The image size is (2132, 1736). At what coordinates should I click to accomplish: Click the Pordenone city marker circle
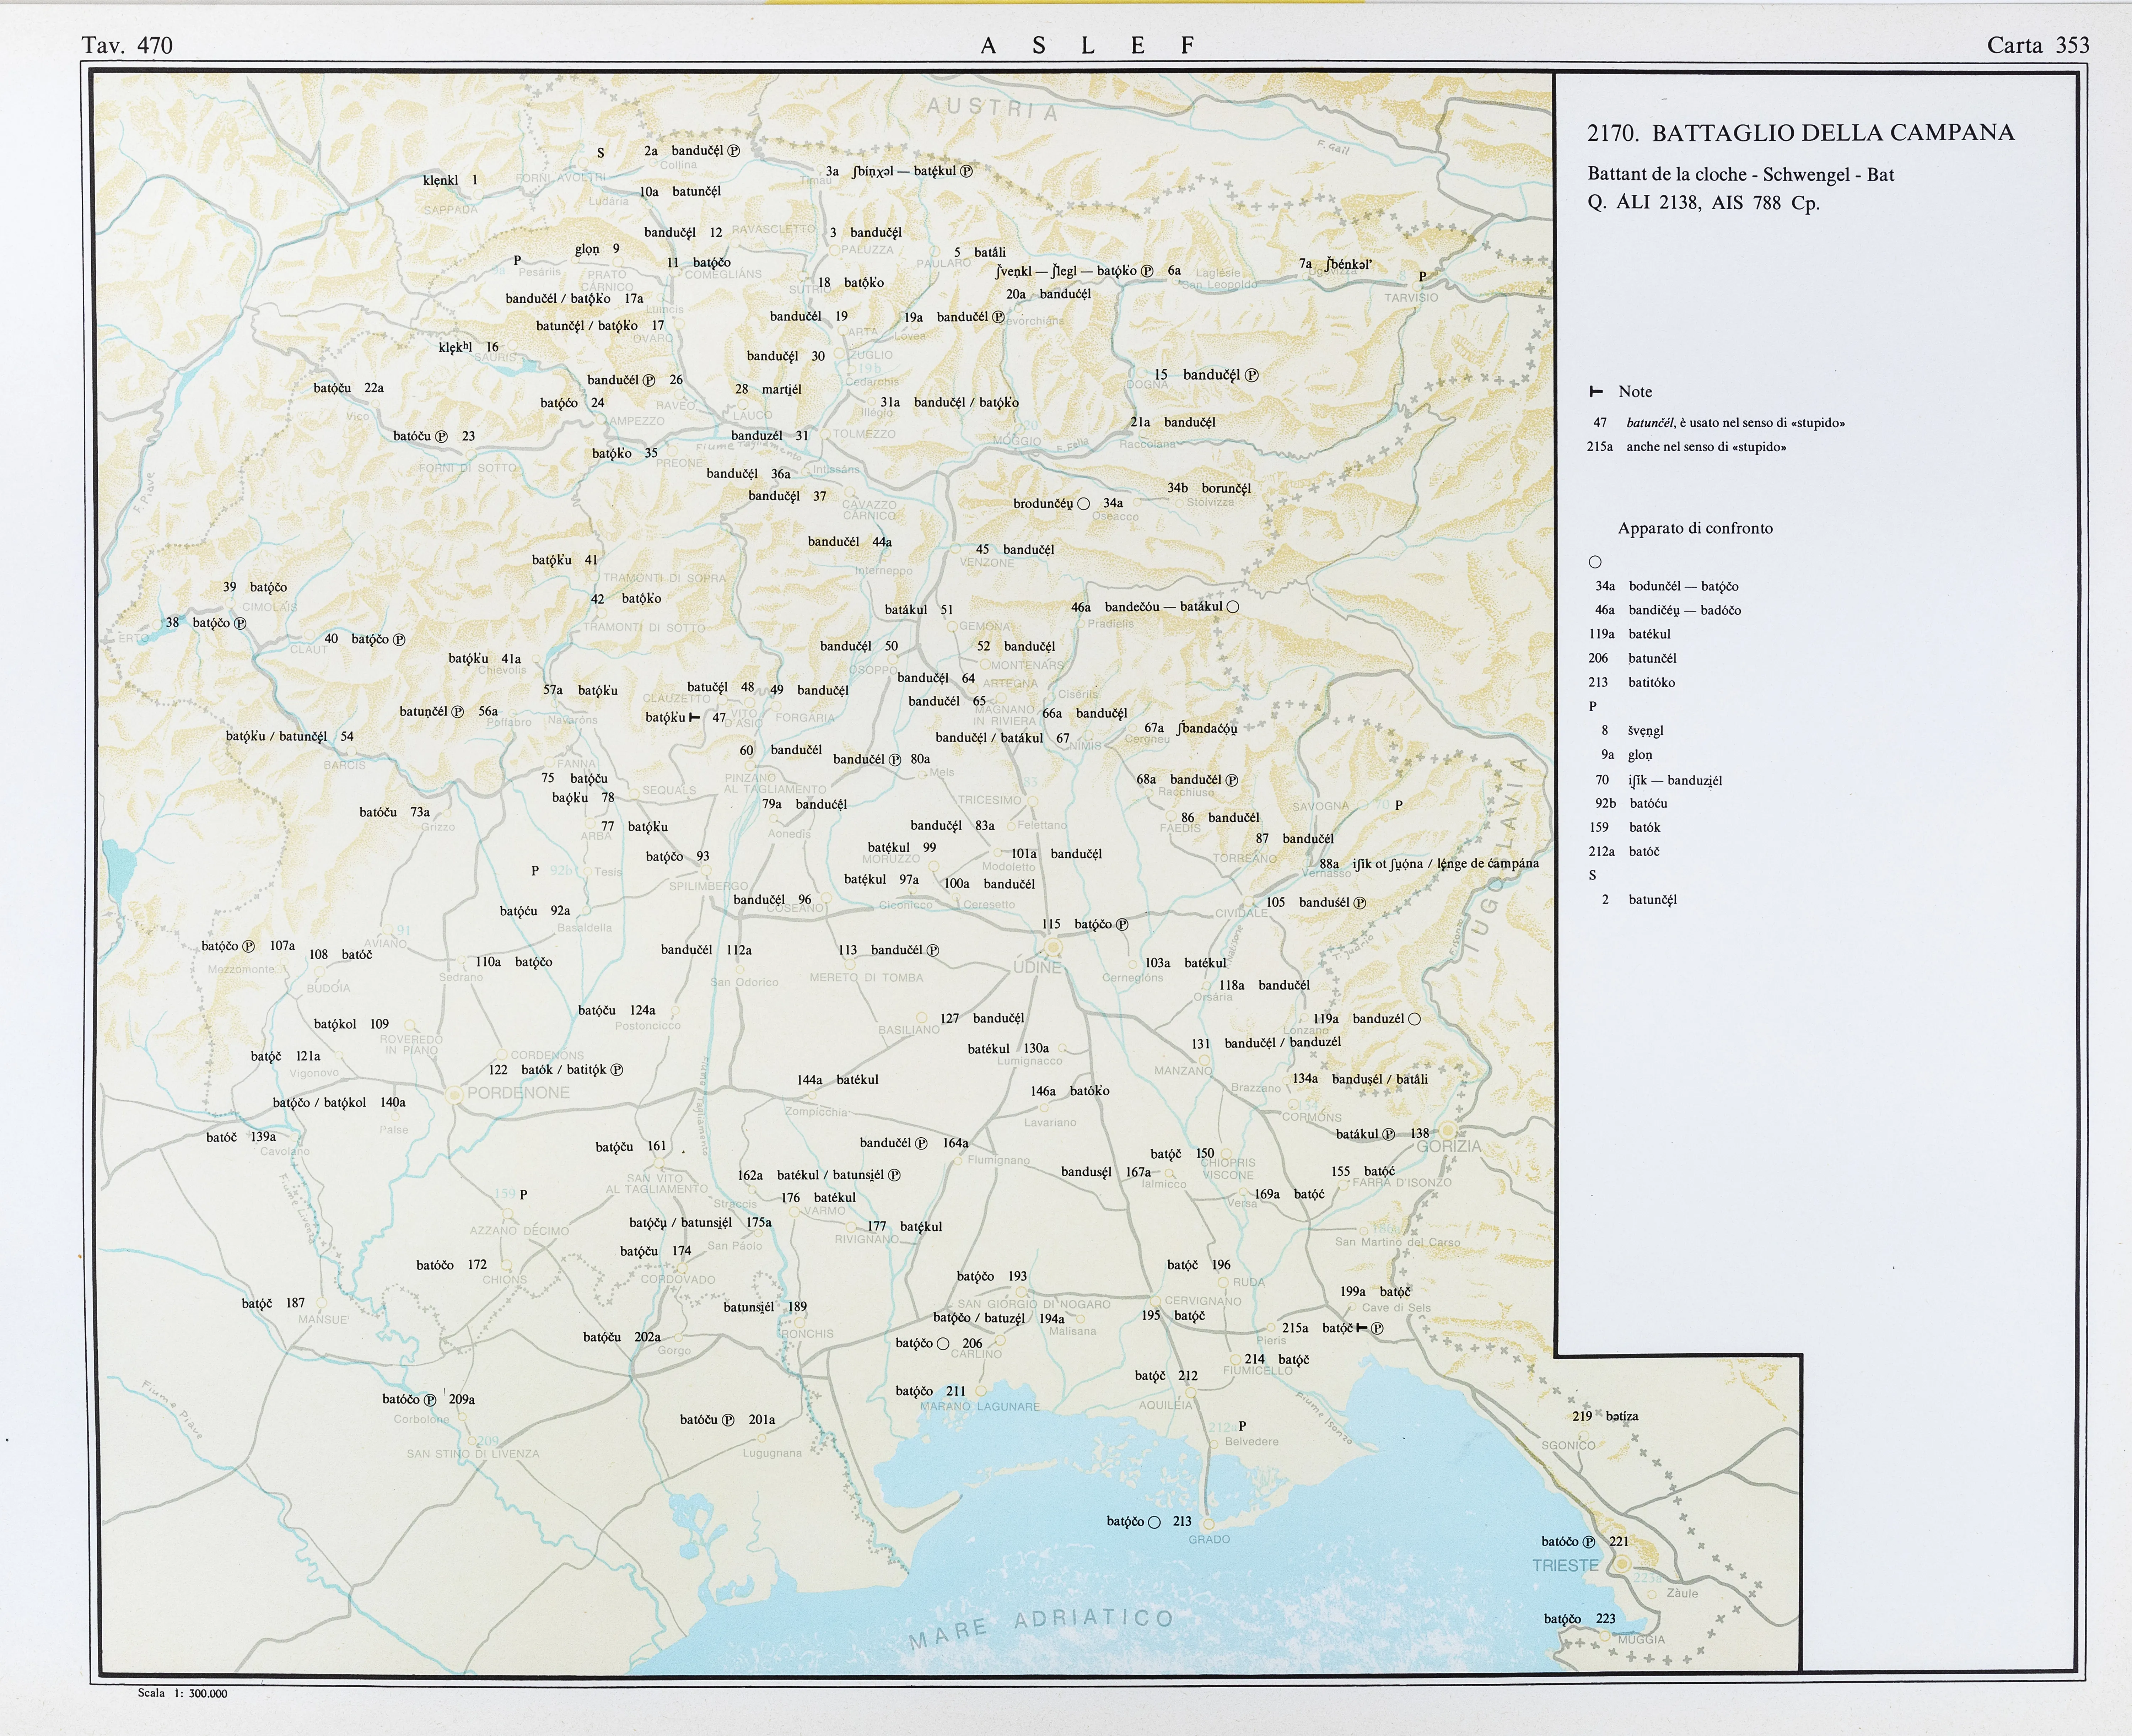(x=454, y=1095)
